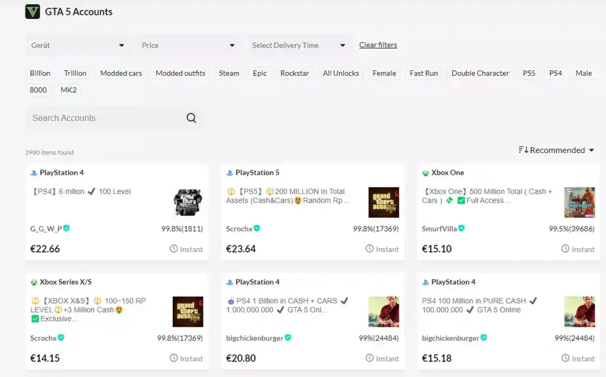606x377 pixels.
Task: Click the GTA 5 logo icon
Action: 33,12
